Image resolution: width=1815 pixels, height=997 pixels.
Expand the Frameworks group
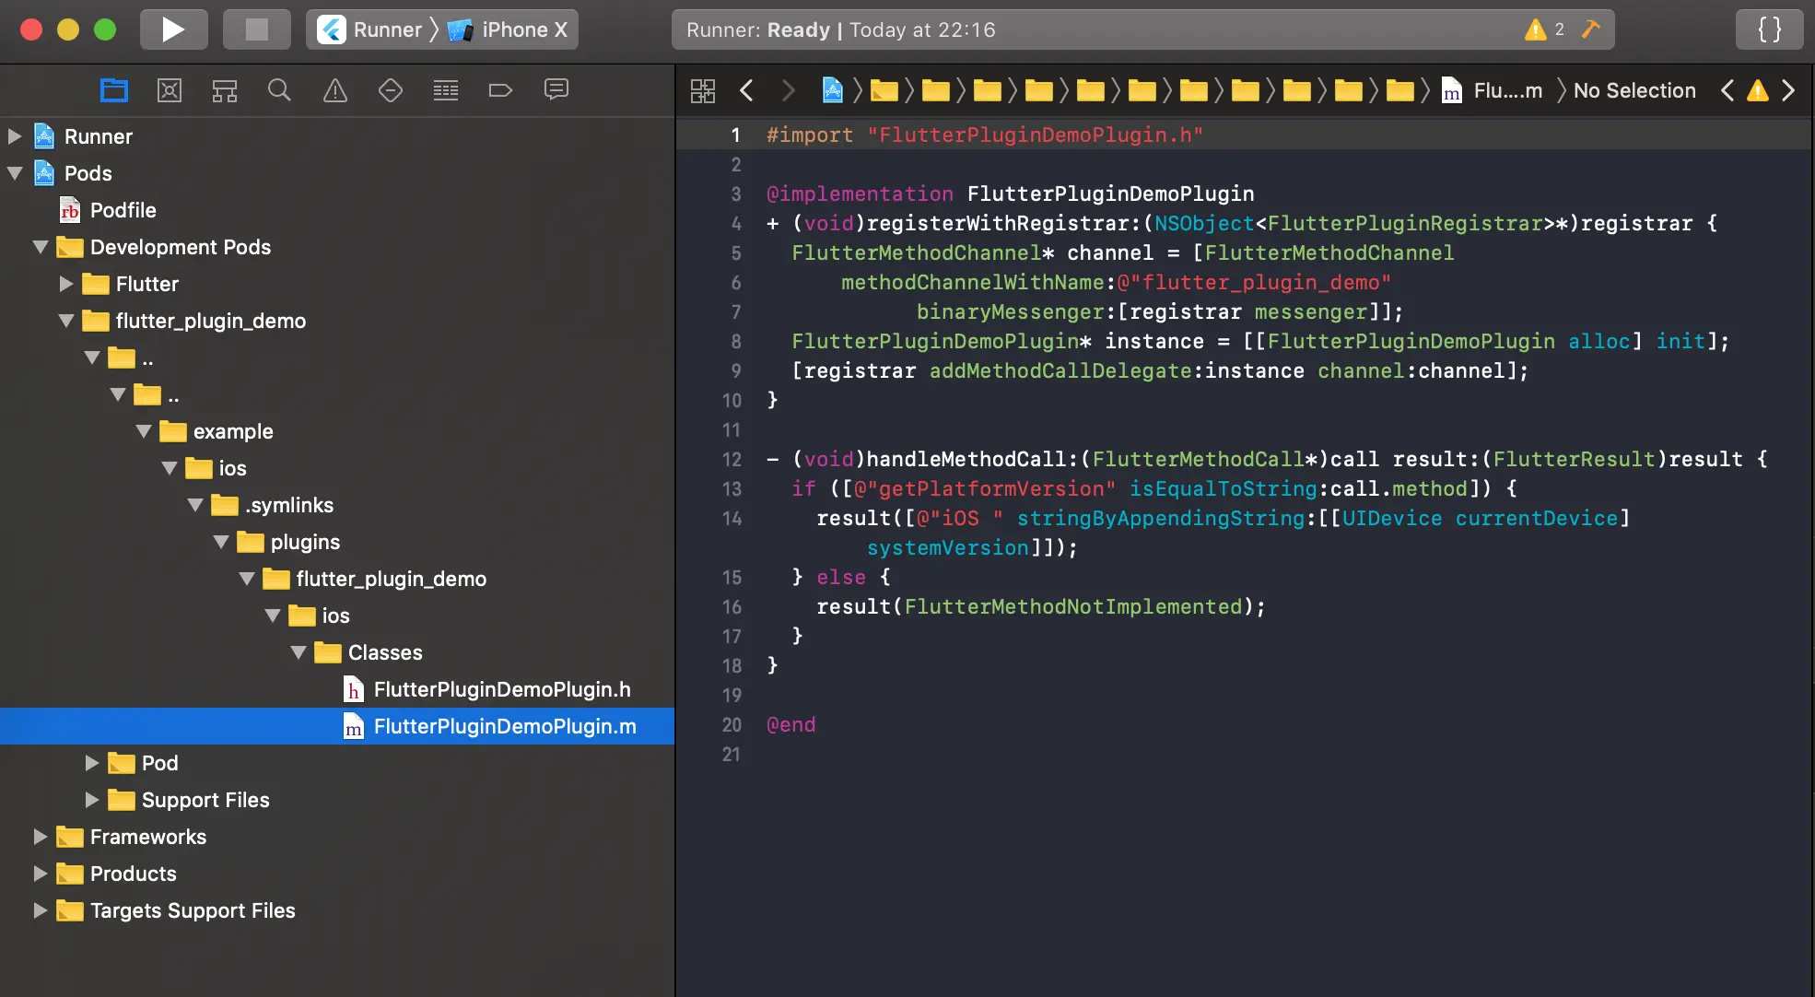[x=41, y=837]
